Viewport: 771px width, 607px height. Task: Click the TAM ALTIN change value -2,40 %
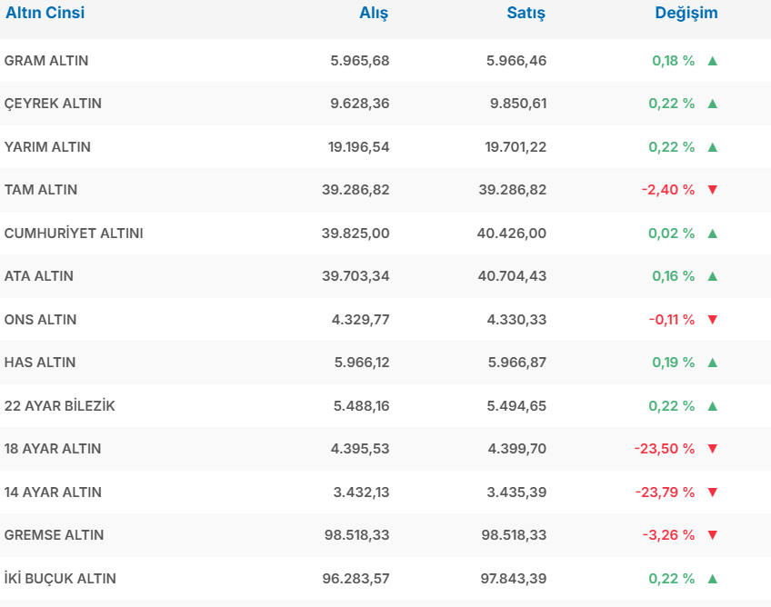667,190
